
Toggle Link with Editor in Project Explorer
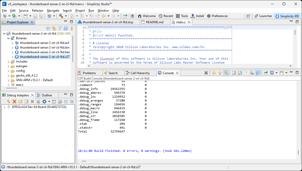[x=54, y=28]
